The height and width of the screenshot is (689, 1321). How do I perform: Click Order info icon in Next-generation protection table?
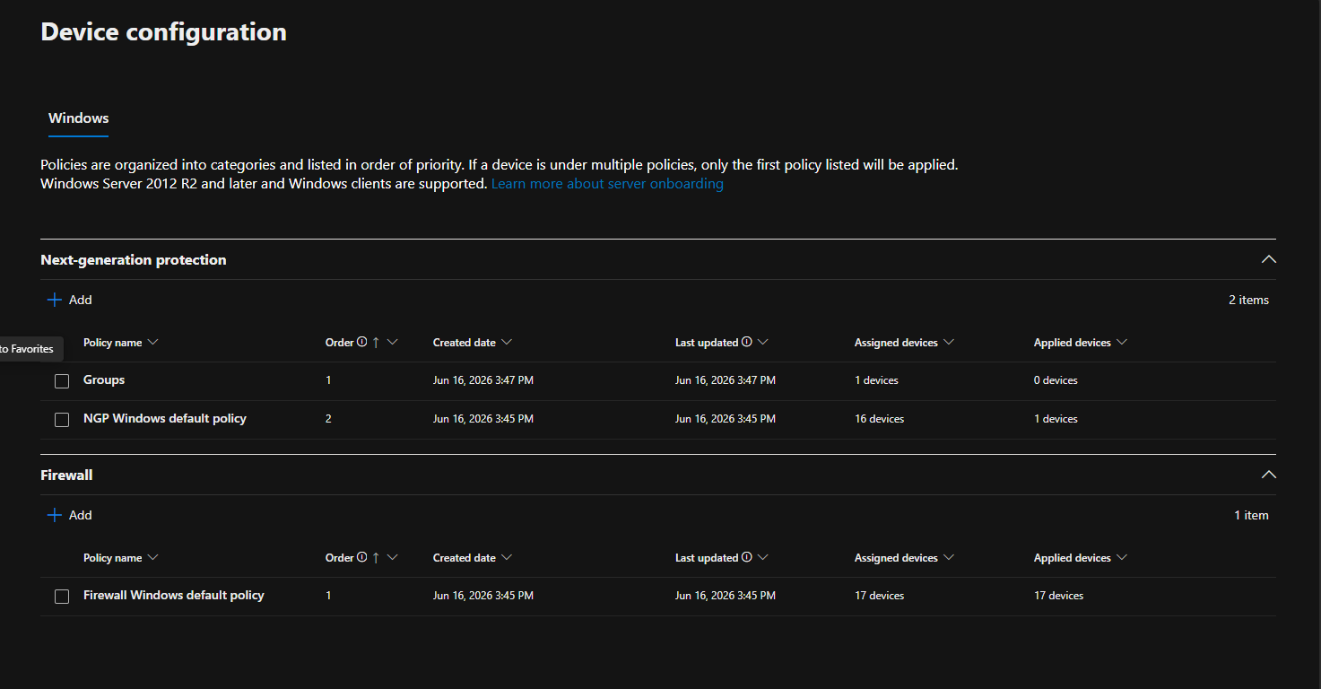click(x=362, y=342)
